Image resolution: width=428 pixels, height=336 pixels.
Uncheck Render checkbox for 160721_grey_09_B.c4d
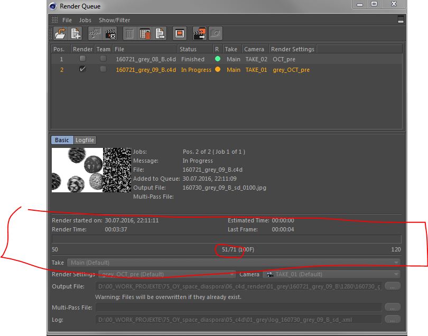pyautogui.click(x=82, y=69)
